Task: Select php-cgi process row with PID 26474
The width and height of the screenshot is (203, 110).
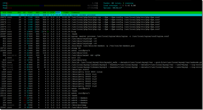Action: click(x=101, y=27)
